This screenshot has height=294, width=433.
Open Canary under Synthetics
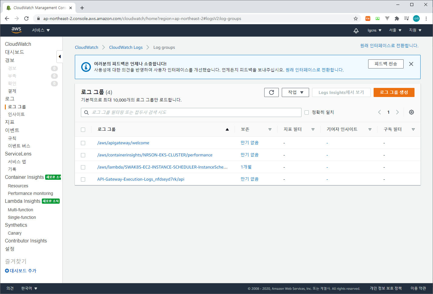click(x=15, y=233)
